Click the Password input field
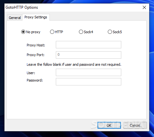 89,82
